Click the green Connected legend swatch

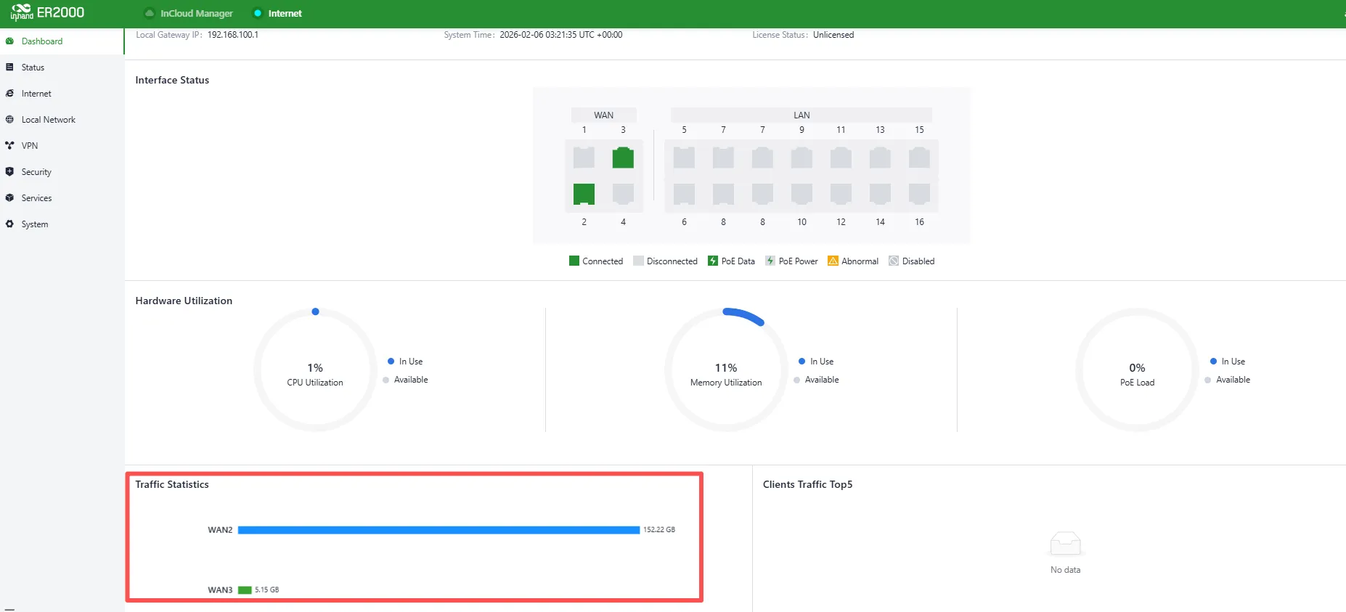coord(574,261)
